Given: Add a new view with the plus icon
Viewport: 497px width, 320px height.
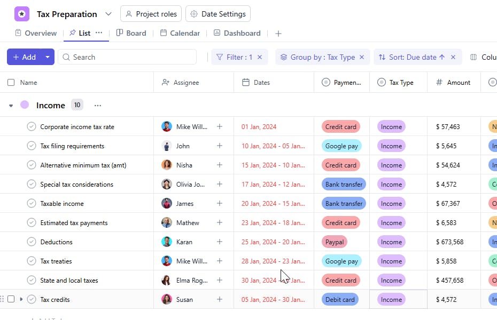Looking at the screenshot, I should 278,34.
